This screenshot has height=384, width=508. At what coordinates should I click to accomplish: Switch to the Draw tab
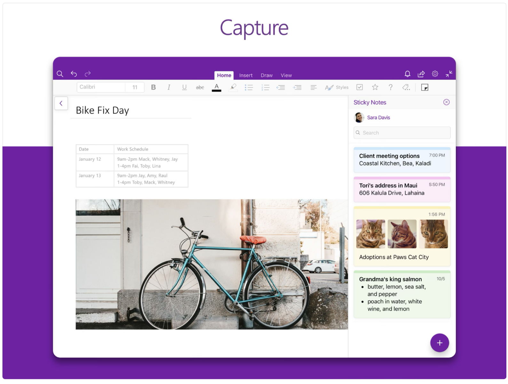266,75
